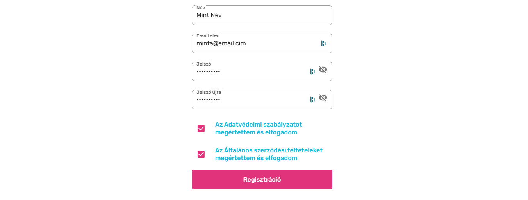Screen dimensions: 528x200
Task: Click on the 'Mint Név' text
Action: 209,16
